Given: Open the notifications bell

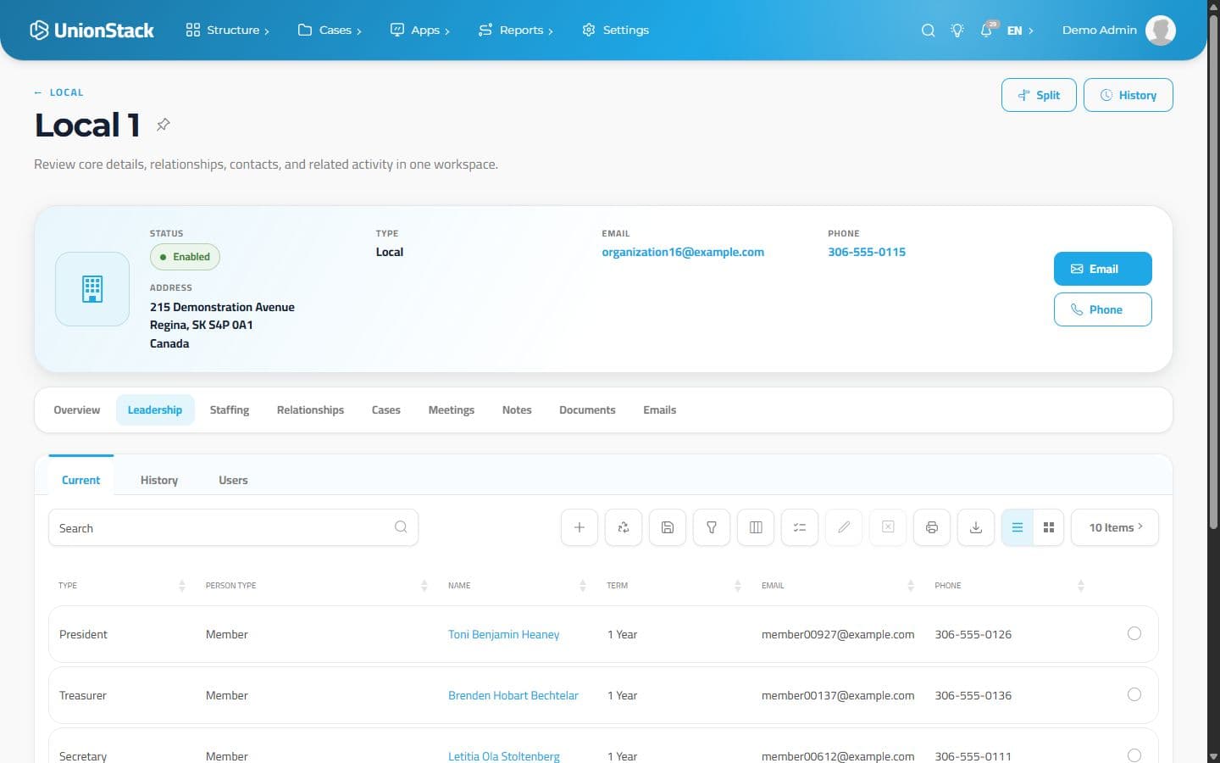Looking at the screenshot, I should [987, 31].
